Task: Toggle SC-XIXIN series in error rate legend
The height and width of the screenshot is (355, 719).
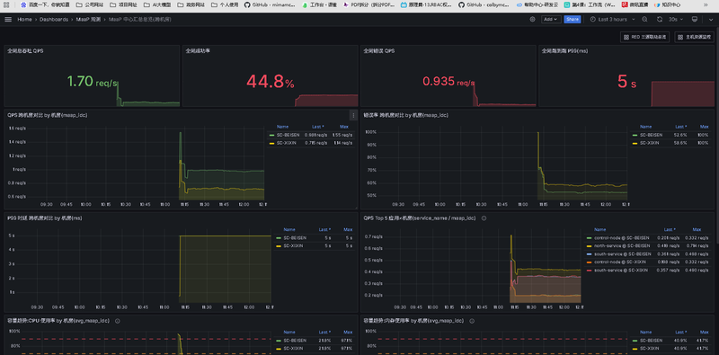Action: pyautogui.click(x=648, y=143)
